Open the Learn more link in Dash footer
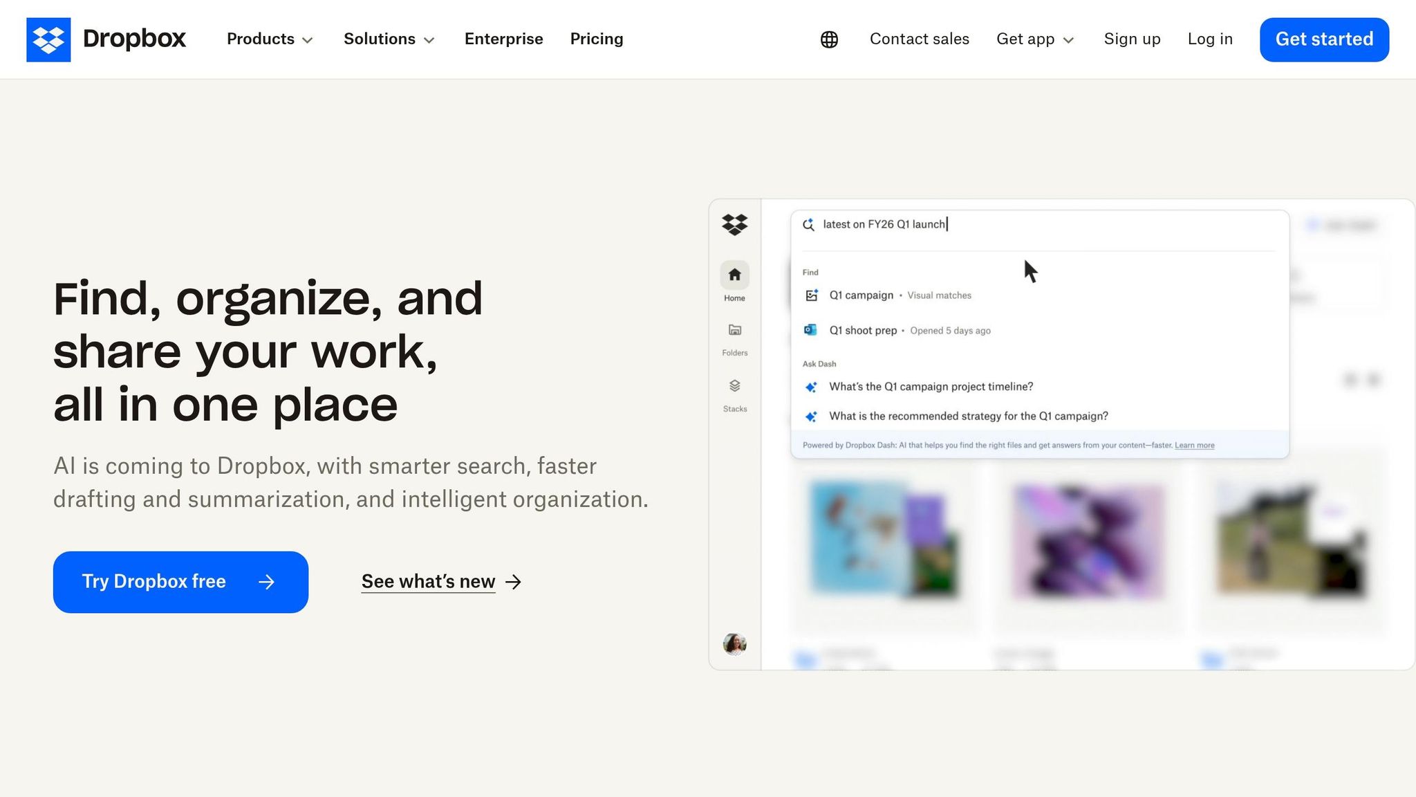This screenshot has height=797, width=1416. 1194,446
